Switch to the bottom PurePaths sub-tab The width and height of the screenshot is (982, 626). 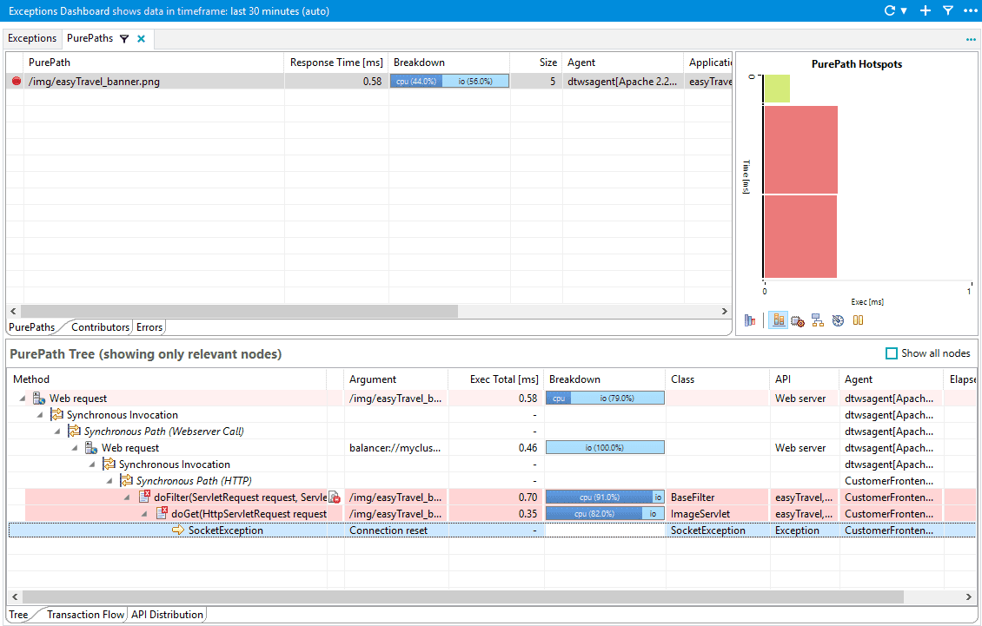point(31,327)
